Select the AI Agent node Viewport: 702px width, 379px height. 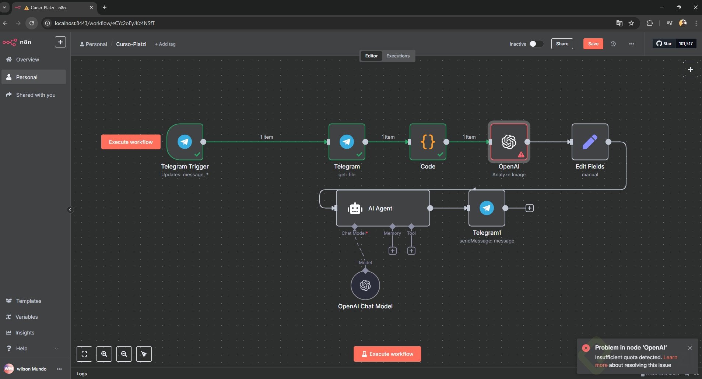coord(383,208)
